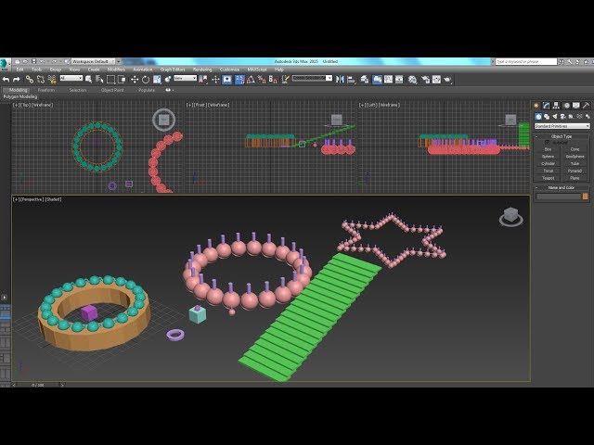Open the Rendered Frame Window icon
Image resolution: width=594 pixels, height=445 pixels.
click(436, 80)
